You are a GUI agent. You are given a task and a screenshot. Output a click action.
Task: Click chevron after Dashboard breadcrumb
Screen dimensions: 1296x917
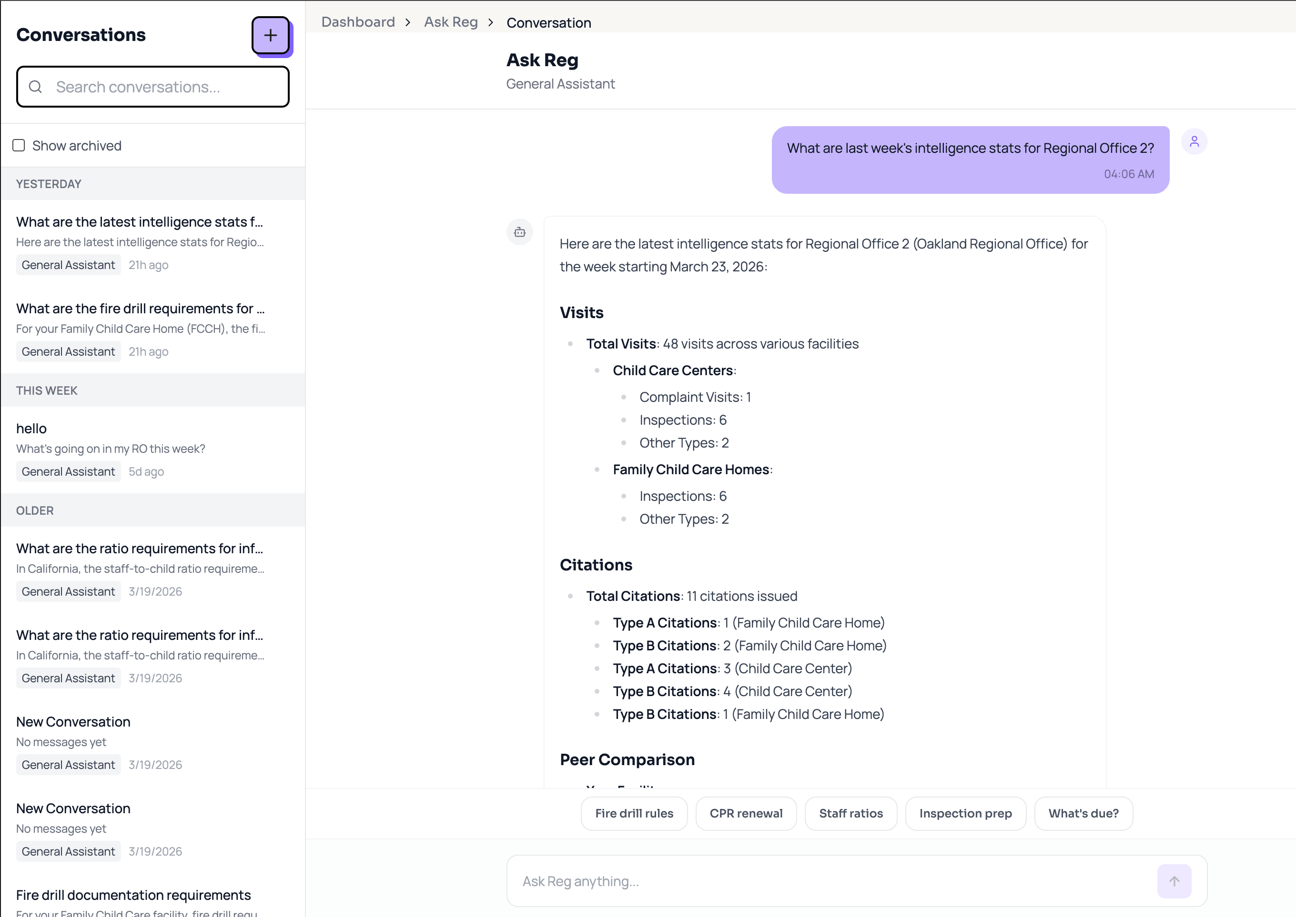408,22
